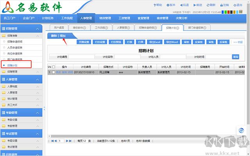Viewport: 250px width, 156px height.
Task: Collapse the toolbar with >> 收起
Action: tap(238, 42)
